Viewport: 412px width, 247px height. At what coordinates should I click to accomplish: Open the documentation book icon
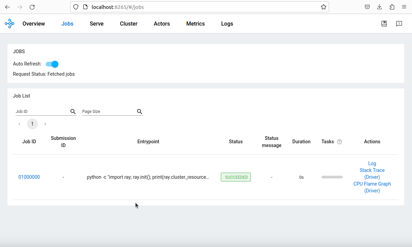[x=384, y=24]
